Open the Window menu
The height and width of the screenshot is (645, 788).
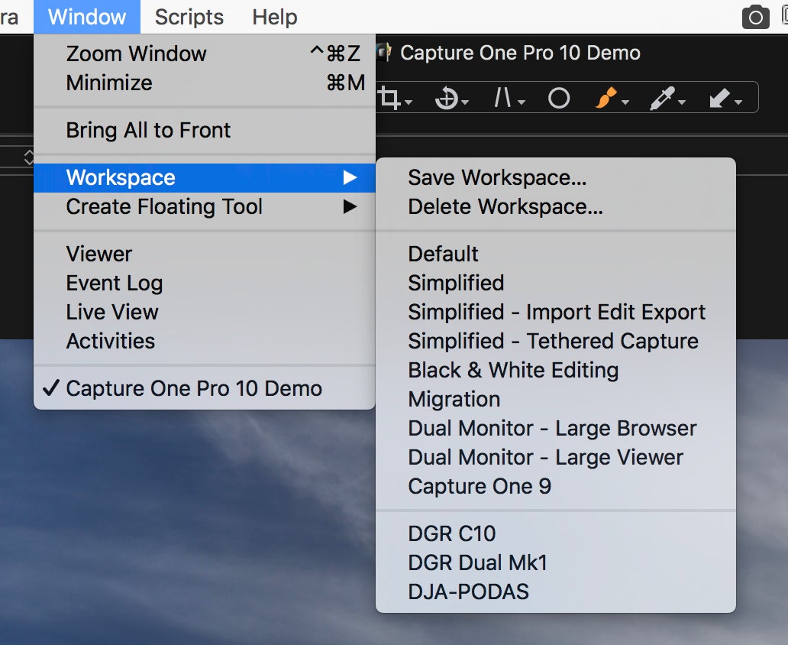(87, 17)
